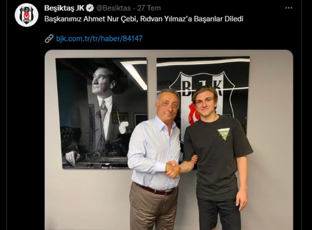Click the tweet text about Rıdvan Yılmaz
The height and width of the screenshot is (230, 312).
tap(144, 19)
